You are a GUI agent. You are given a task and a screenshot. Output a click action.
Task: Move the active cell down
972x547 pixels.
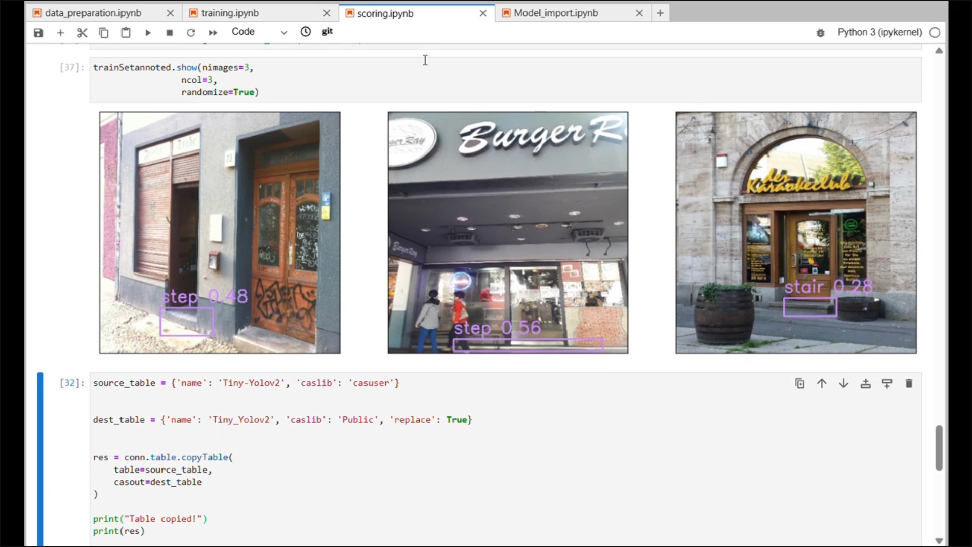coord(843,384)
